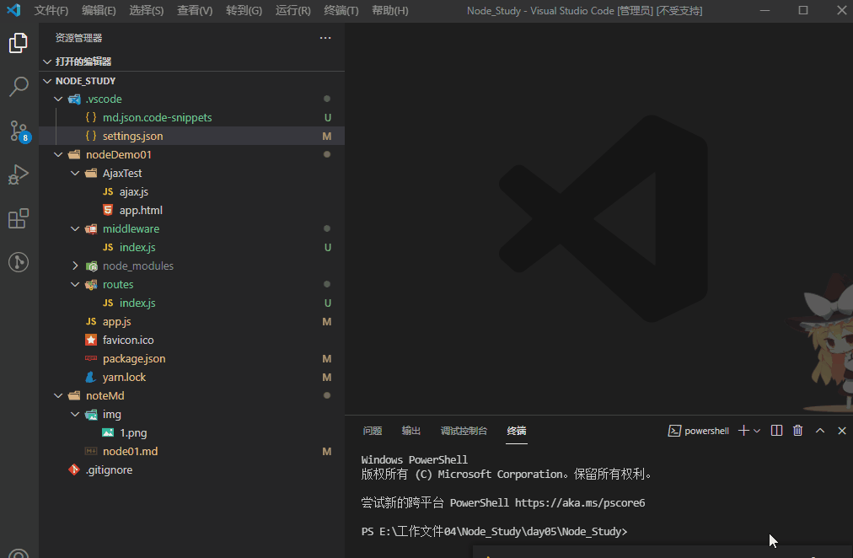Open the 终端(T) menu
853x558 pixels.
[341, 10]
